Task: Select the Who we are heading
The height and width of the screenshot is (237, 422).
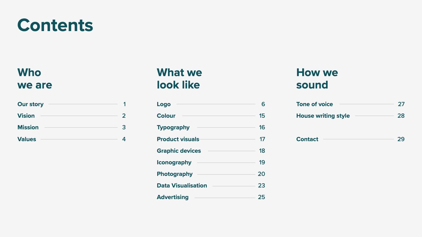Action: 35,78
